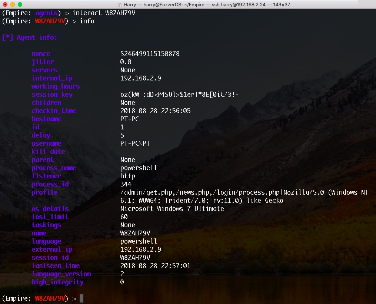Click the home folder icon in title bar
Screen dimensions: 376x304
(120, 4)
